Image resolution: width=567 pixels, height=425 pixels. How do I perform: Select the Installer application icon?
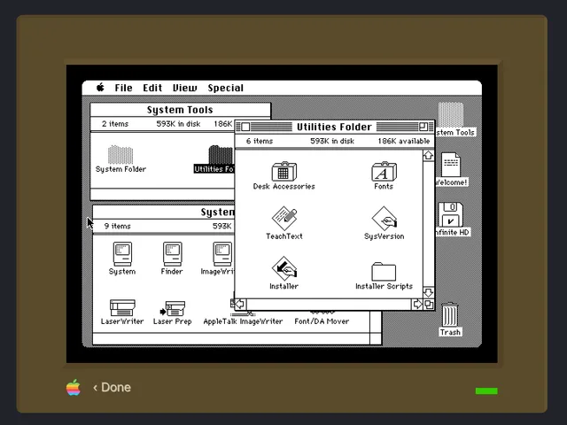point(284,268)
